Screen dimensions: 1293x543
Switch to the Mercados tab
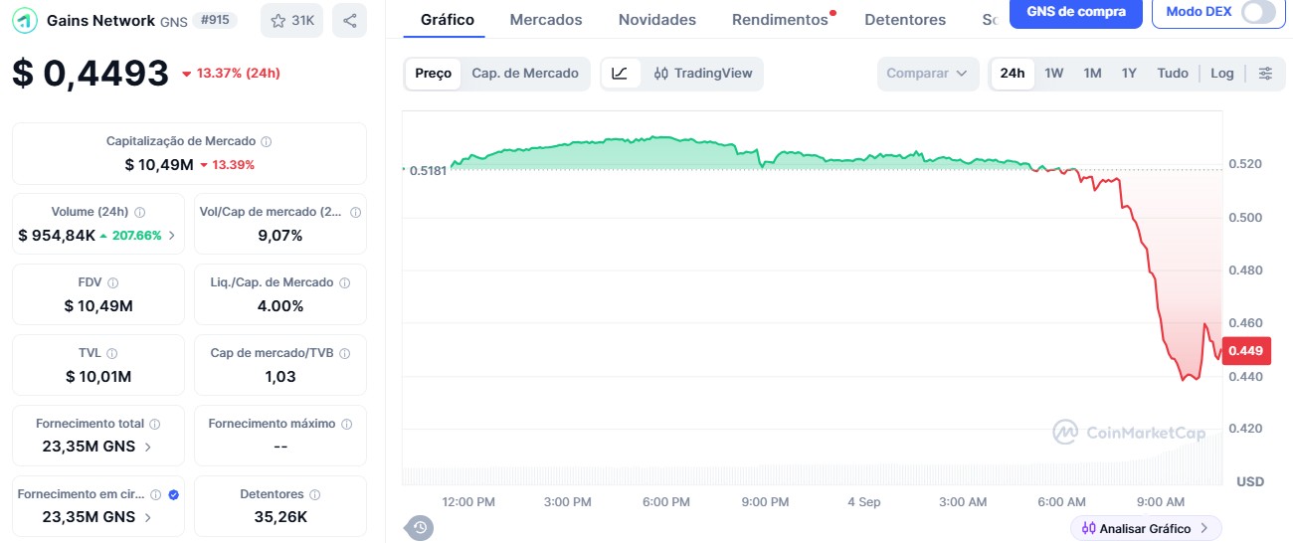click(x=546, y=20)
